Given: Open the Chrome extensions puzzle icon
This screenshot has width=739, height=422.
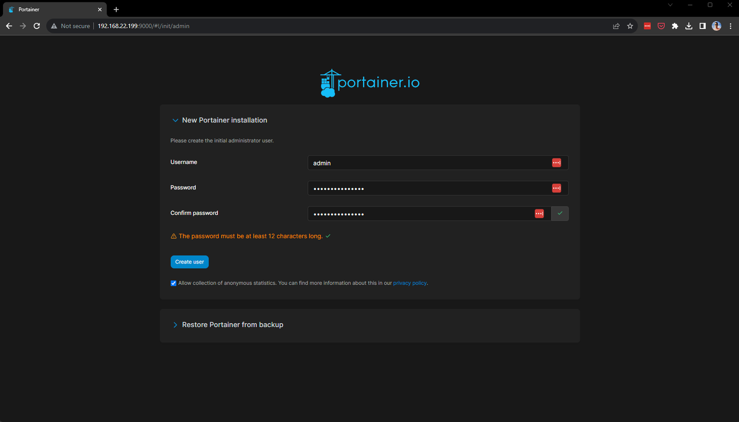Looking at the screenshot, I should click(x=674, y=26).
